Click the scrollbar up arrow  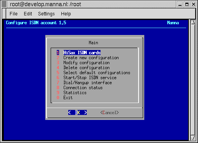193,22
